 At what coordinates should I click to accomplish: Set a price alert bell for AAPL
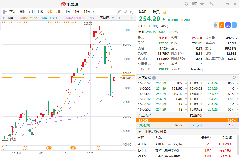(216, 25)
